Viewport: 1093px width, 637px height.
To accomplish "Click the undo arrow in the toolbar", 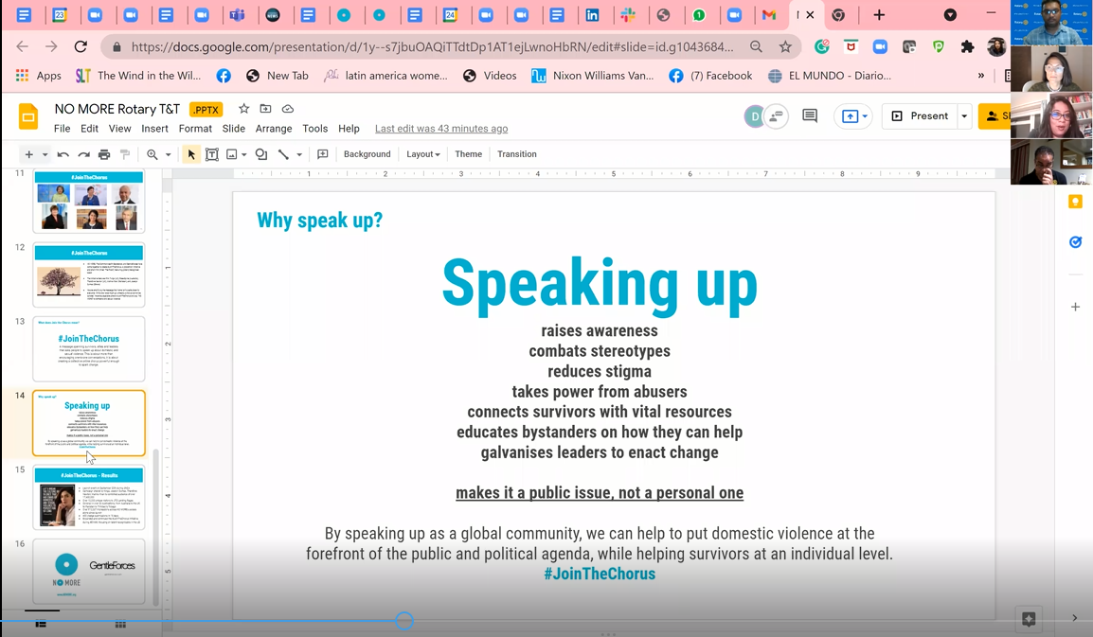I will 63,154.
